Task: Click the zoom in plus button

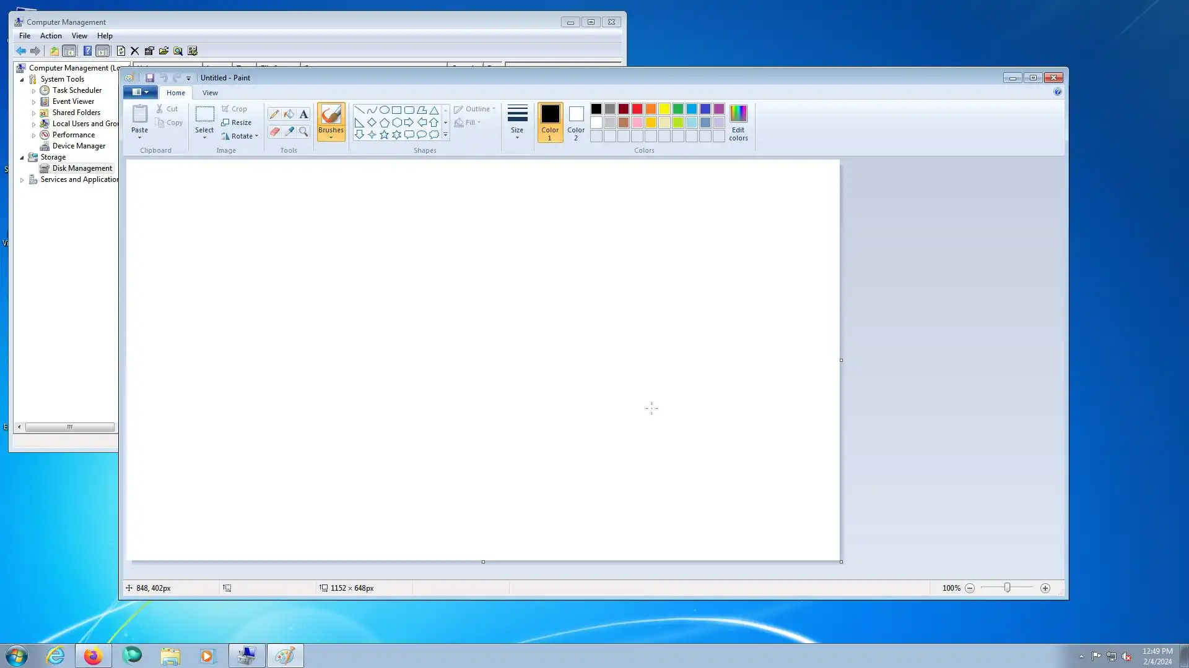Action: point(1045,588)
